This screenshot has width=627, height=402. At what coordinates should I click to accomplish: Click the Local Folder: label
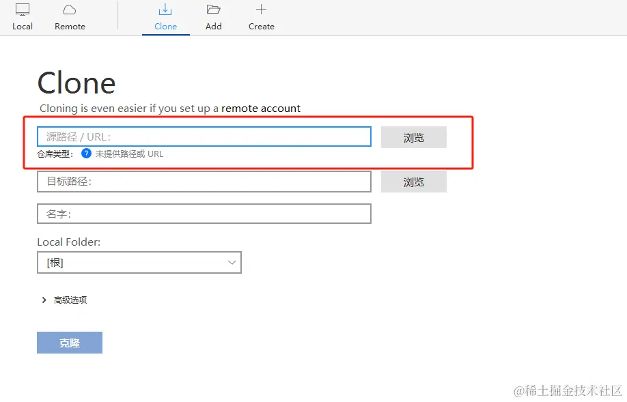click(x=69, y=242)
